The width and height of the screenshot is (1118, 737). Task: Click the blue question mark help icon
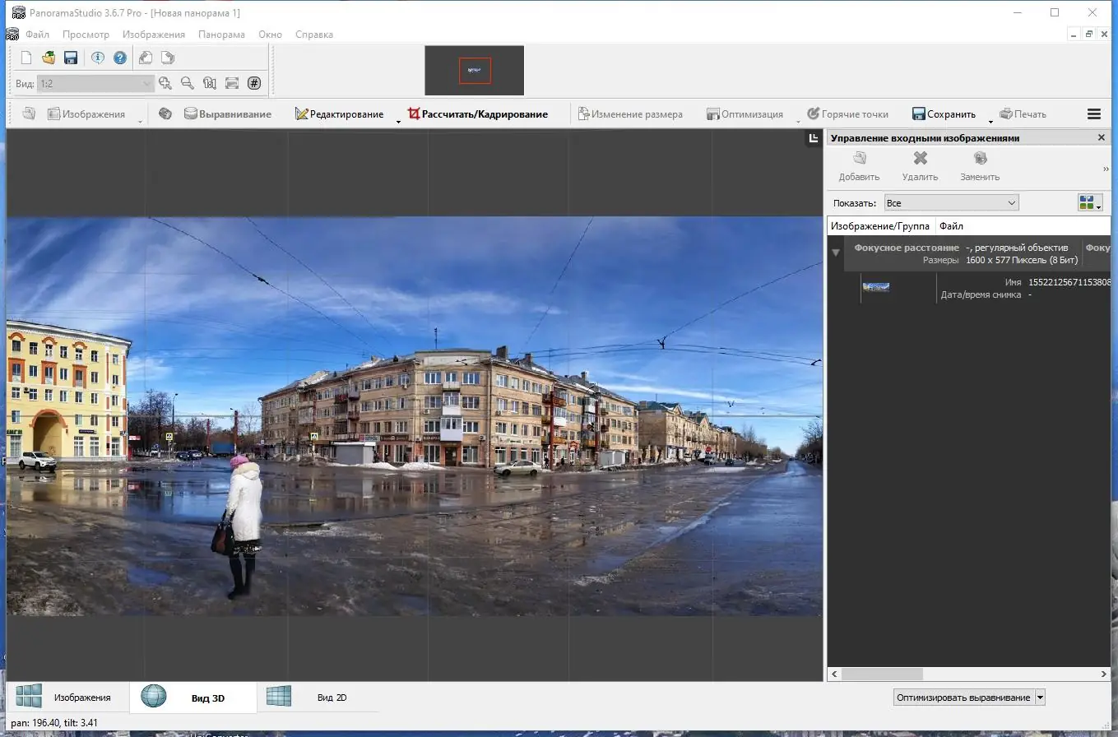tap(120, 58)
